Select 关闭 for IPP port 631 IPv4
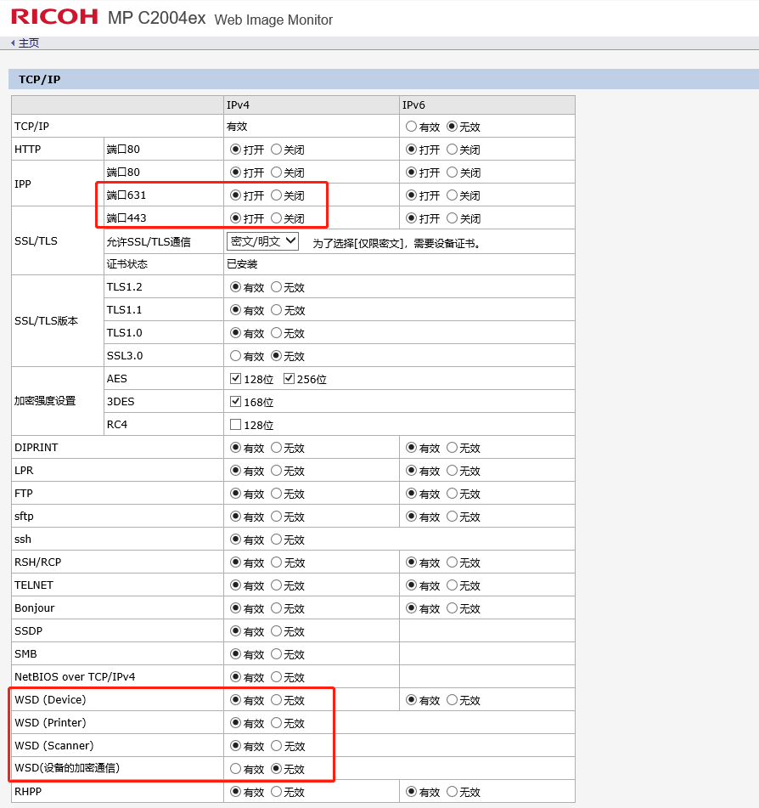The height and width of the screenshot is (808, 759). (277, 195)
